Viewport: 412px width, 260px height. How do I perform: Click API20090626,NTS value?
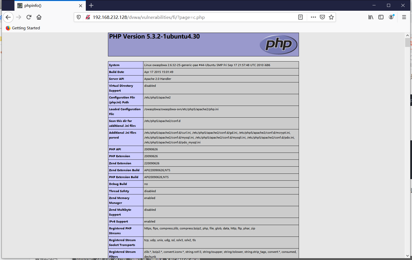click(x=156, y=177)
